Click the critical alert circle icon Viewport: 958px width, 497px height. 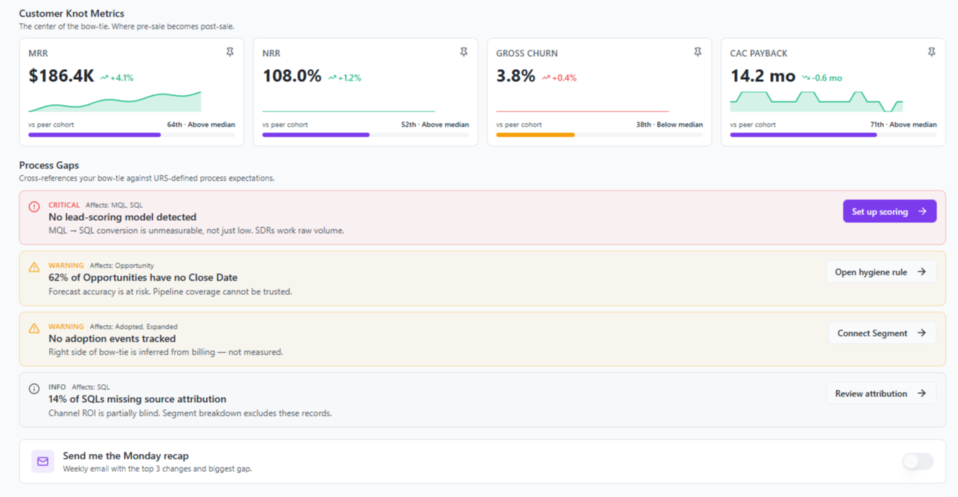[x=34, y=206]
